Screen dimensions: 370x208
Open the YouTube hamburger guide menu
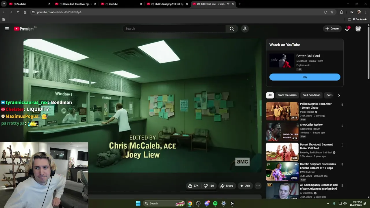click(x=7, y=29)
